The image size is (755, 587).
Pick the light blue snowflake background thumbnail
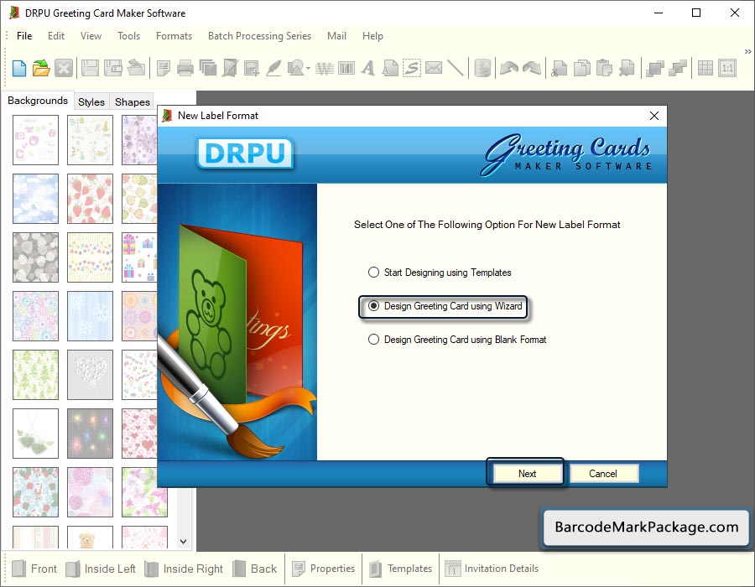point(90,316)
